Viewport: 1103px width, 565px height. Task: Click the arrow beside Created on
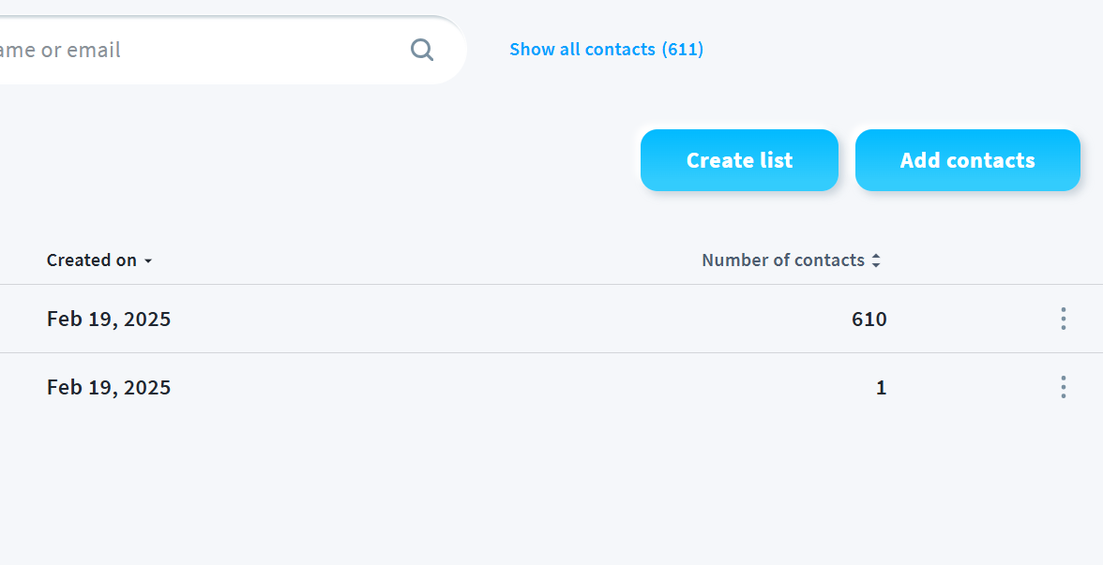click(x=148, y=261)
